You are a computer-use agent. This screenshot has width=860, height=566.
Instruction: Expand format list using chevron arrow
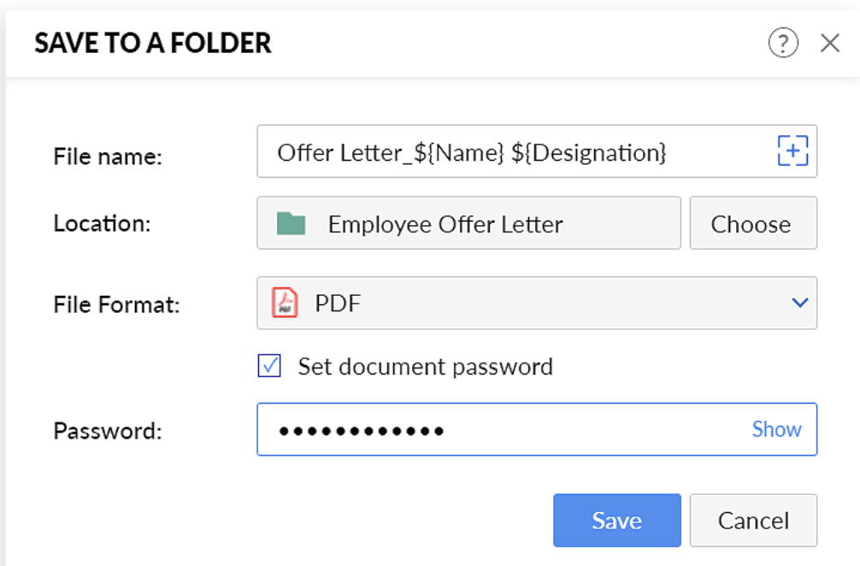pyautogui.click(x=799, y=303)
